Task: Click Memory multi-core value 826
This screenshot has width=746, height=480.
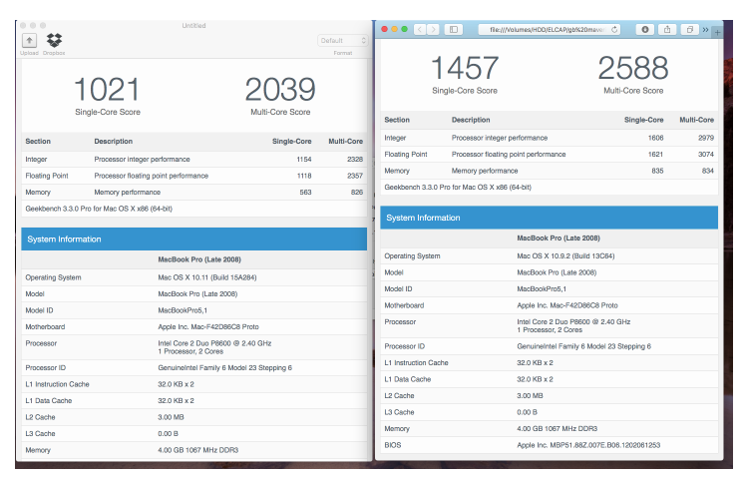Action: tap(357, 192)
